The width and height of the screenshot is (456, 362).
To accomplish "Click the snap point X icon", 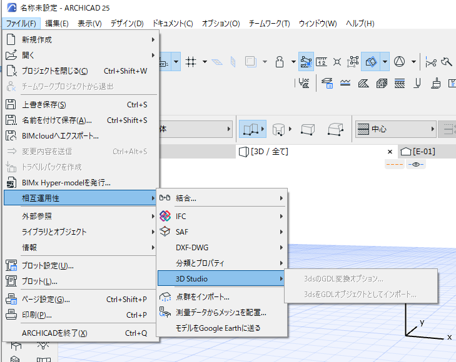I will click(337, 62).
